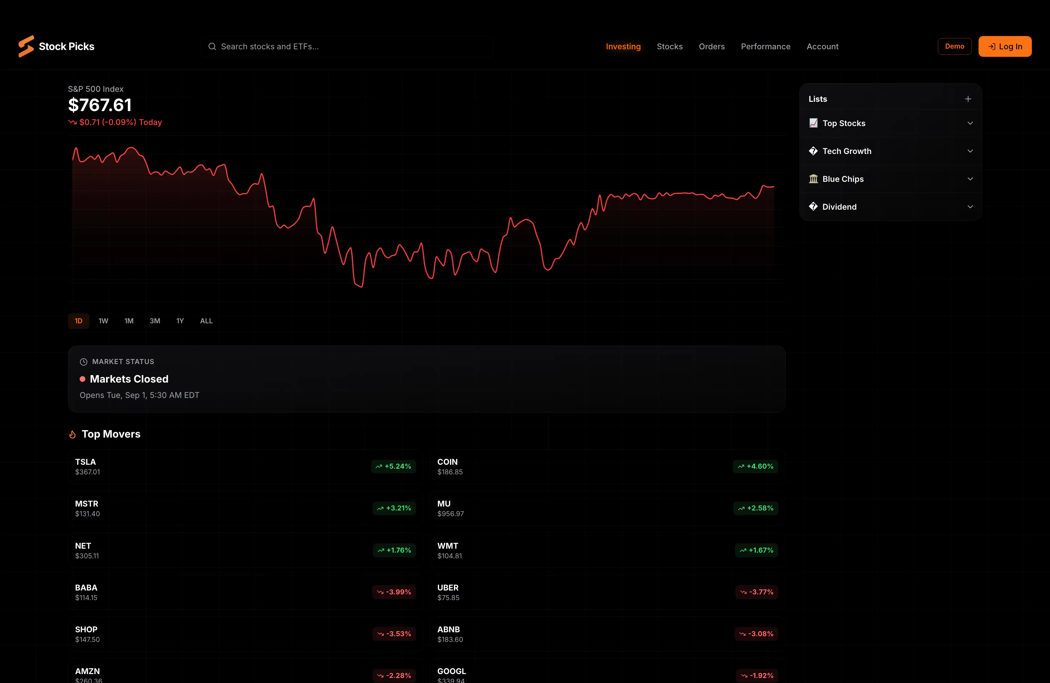This screenshot has width=1050, height=683.
Task: Open the COIN mover card
Action: point(607,467)
